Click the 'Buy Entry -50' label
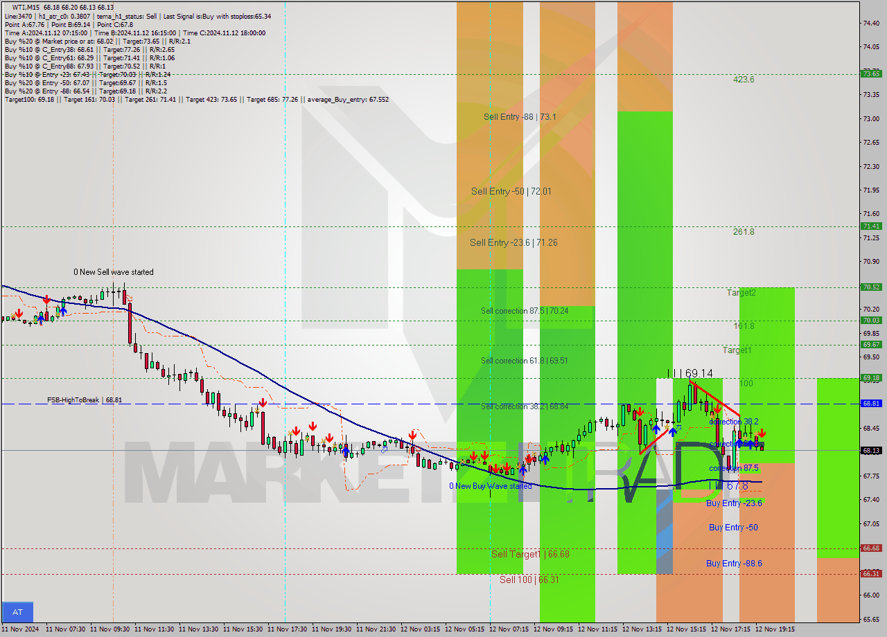887x637 pixels. click(x=733, y=528)
